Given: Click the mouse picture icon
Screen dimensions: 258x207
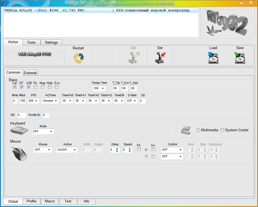Looking at the screenshot, I should click(x=19, y=154).
